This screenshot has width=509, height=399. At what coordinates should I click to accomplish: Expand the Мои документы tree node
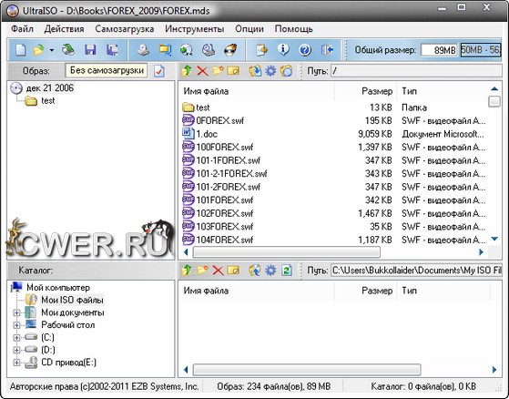tap(16, 312)
